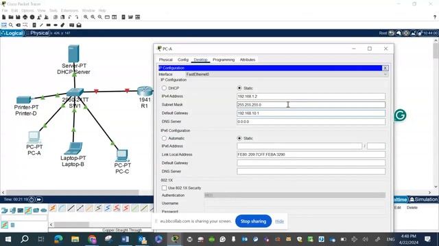Select the DHCP Server device in workspace

click(x=73, y=53)
